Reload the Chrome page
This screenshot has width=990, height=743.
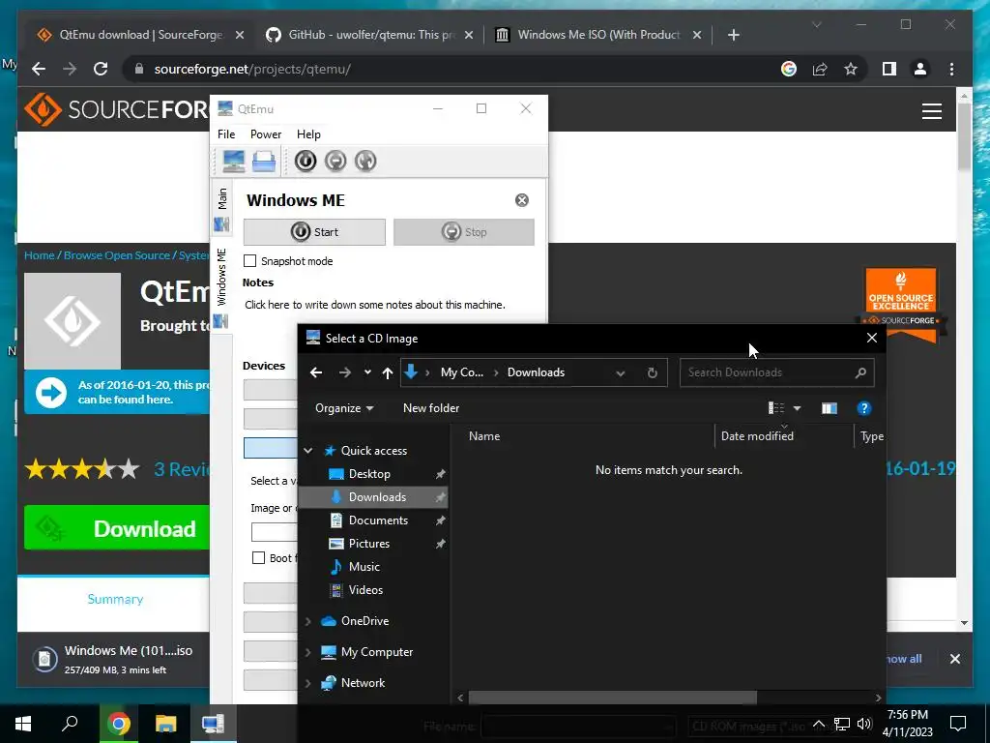tap(101, 69)
